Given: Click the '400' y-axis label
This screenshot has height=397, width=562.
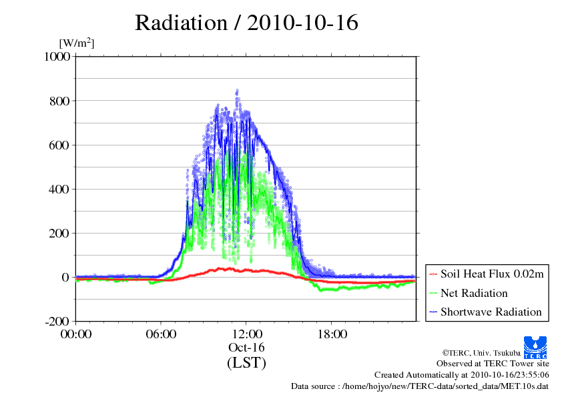Looking at the screenshot, I should coord(59,189).
